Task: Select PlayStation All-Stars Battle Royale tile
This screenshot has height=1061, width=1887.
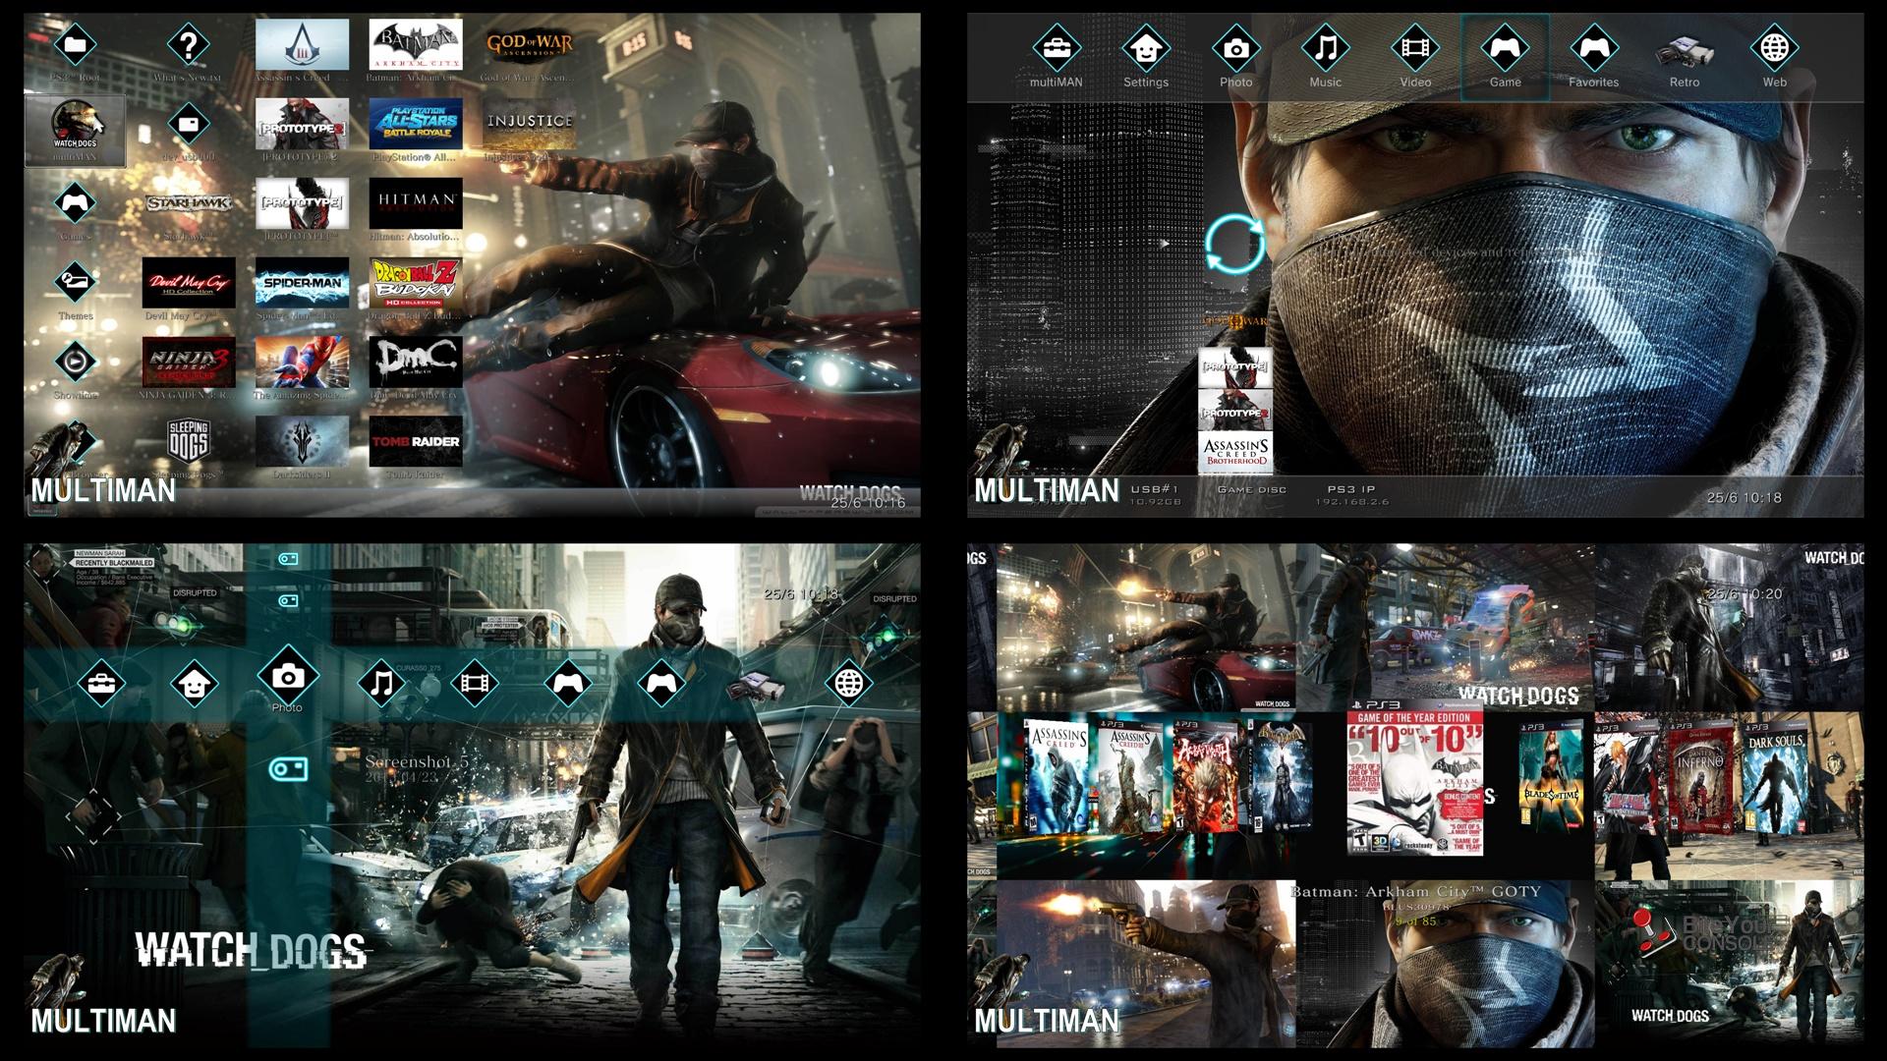Action: tap(416, 124)
